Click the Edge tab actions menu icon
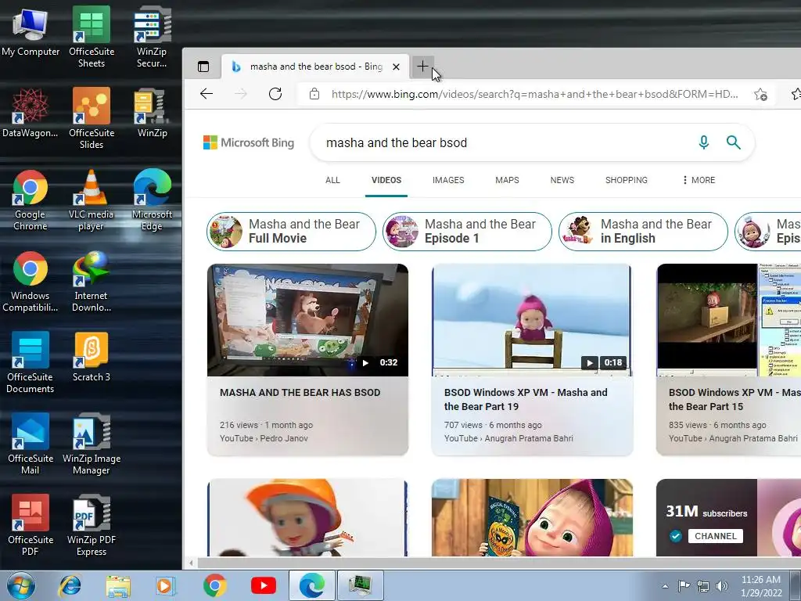 203,67
